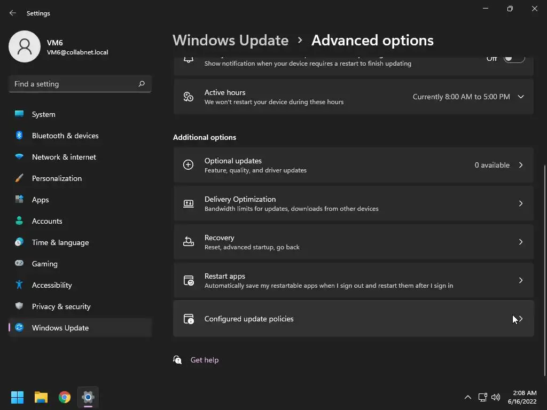Select Accounts in the sidebar
The width and height of the screenshot is (547, 410).
pyautogui.click(x=47, y=221)
